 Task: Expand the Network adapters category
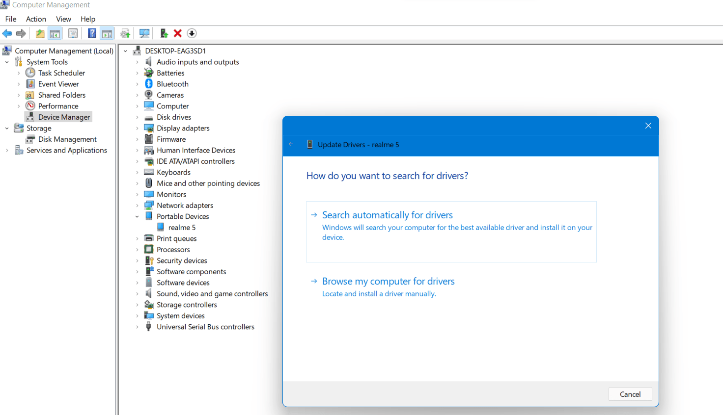coord(137,206)
